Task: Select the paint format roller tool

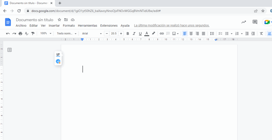Action: coord(33,34)
